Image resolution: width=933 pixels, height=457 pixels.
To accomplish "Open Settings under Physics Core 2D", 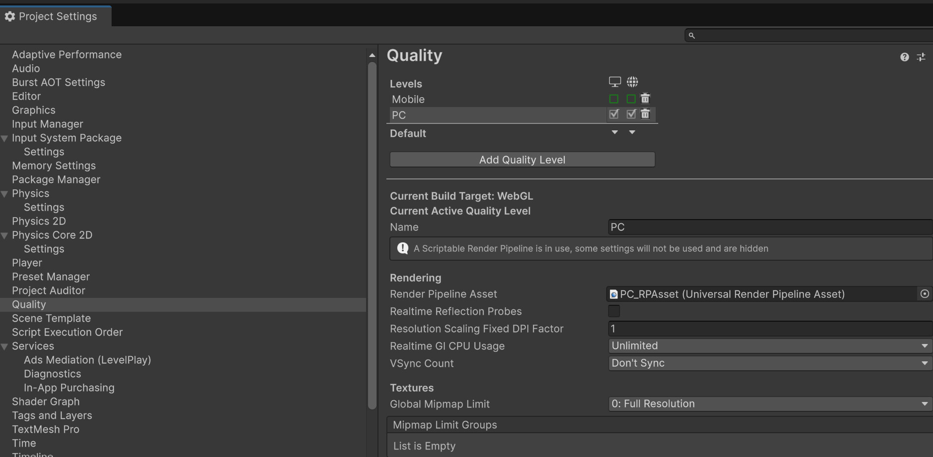I will (44, 249).
